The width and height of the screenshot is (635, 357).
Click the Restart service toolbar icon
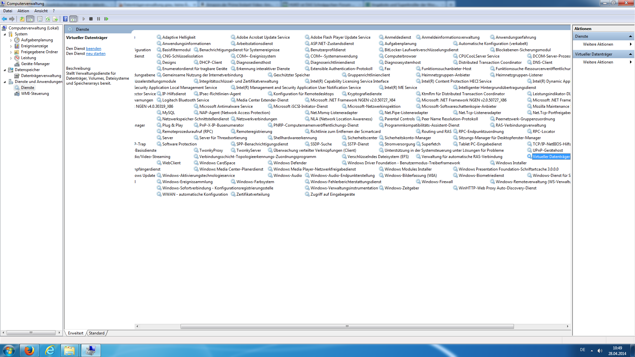(106, 19)
